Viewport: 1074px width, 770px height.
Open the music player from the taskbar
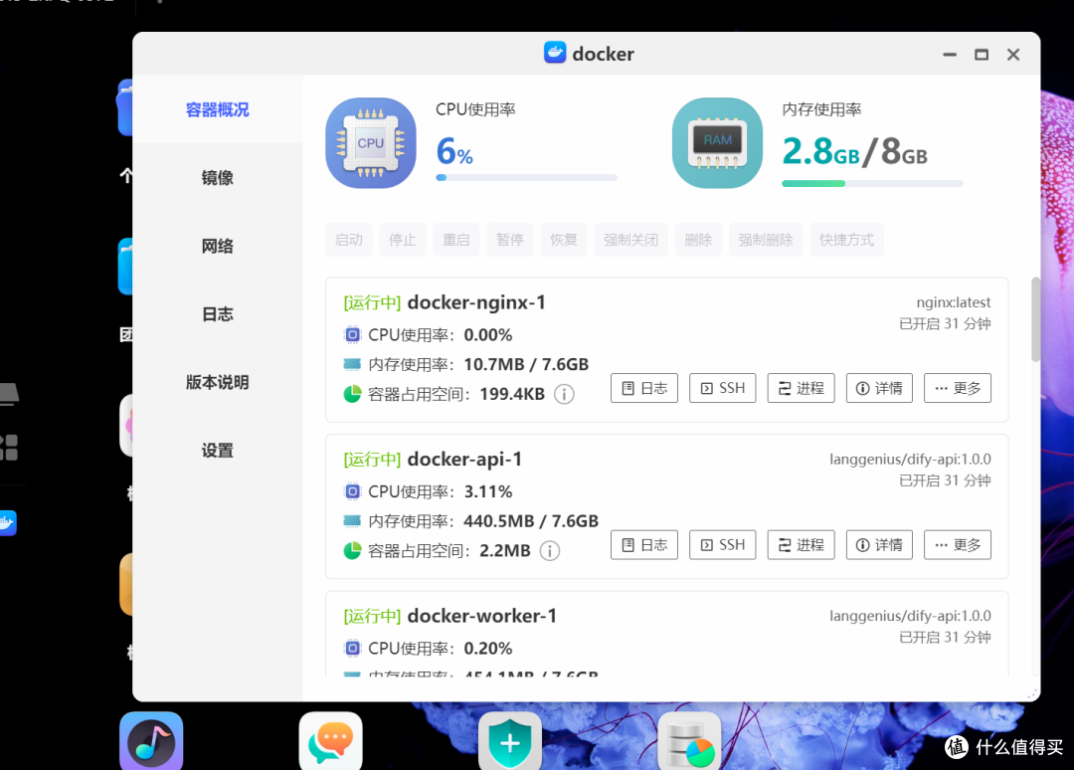point(151,740)
